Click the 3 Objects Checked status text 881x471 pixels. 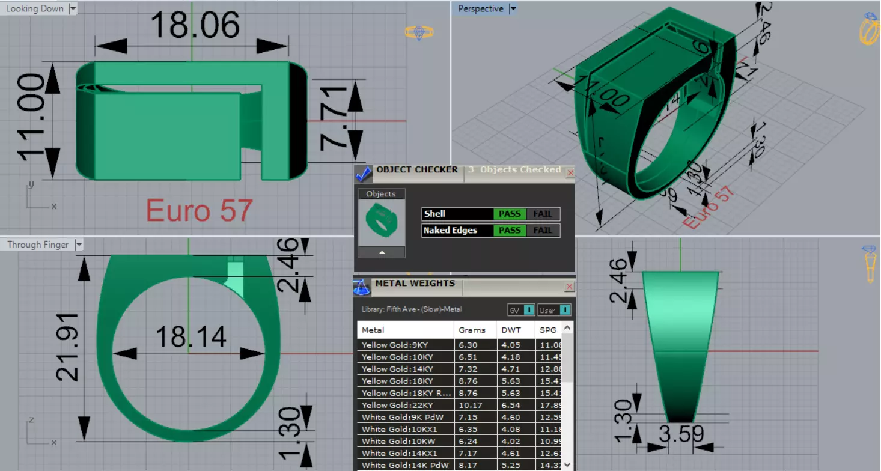click(x=514, y=170)
